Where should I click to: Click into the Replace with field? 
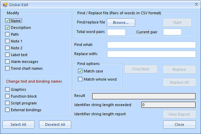coord(152,54)
